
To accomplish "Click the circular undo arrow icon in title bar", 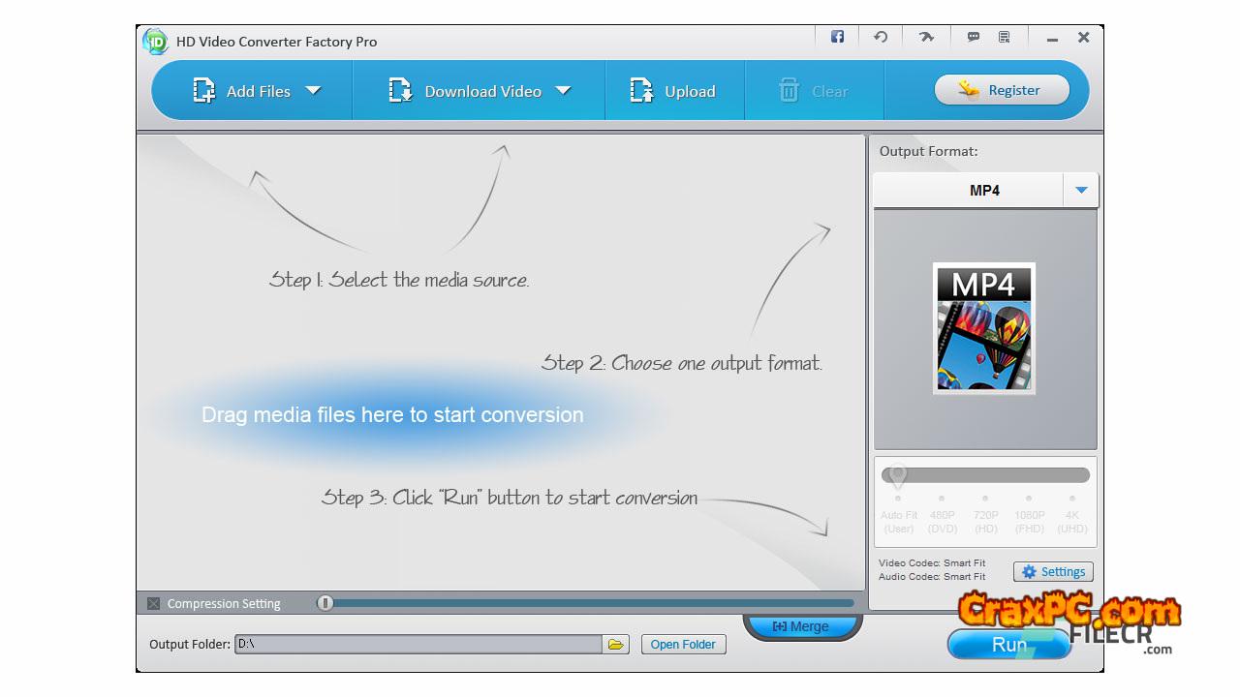I will [x=881, y=38].
